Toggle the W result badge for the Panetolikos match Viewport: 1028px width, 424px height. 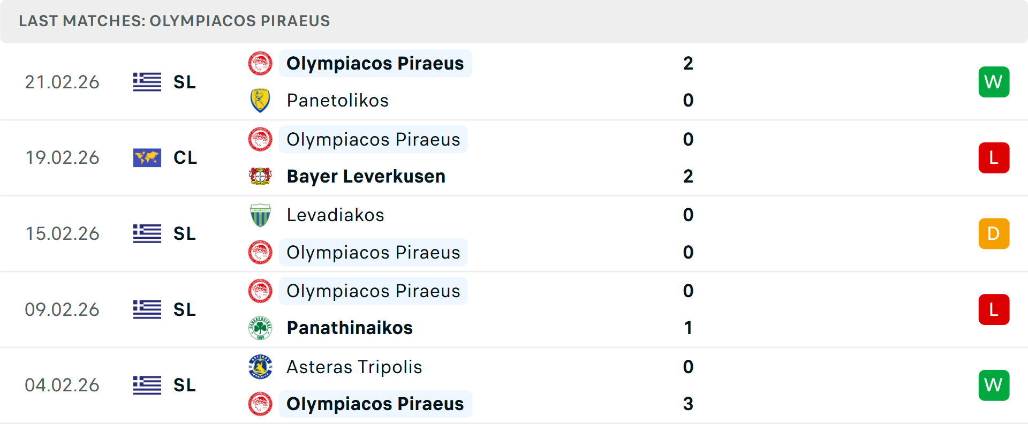click(x=994, y=82)
